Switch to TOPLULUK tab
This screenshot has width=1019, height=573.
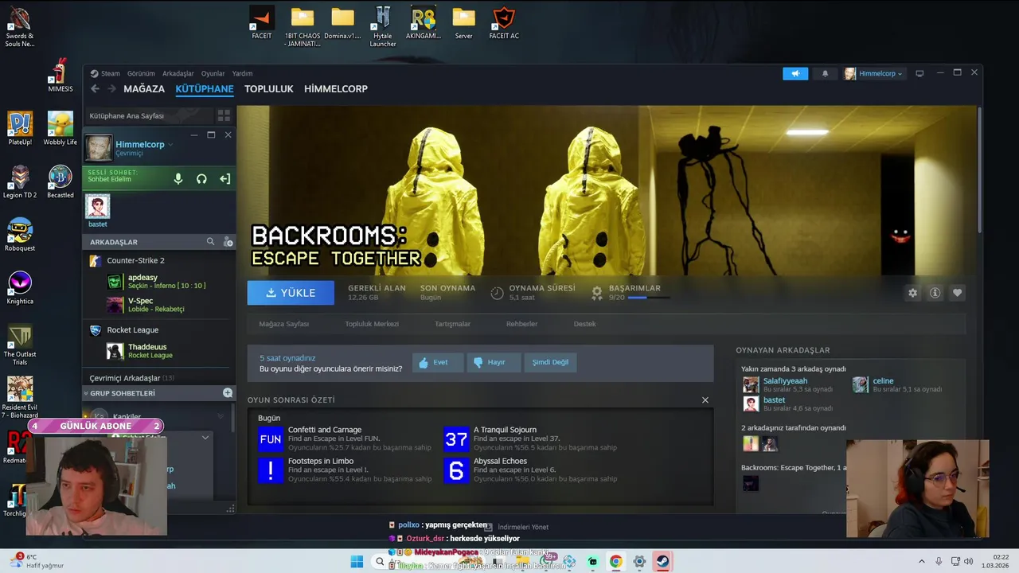pyautogui.click(x=269, y=89)
